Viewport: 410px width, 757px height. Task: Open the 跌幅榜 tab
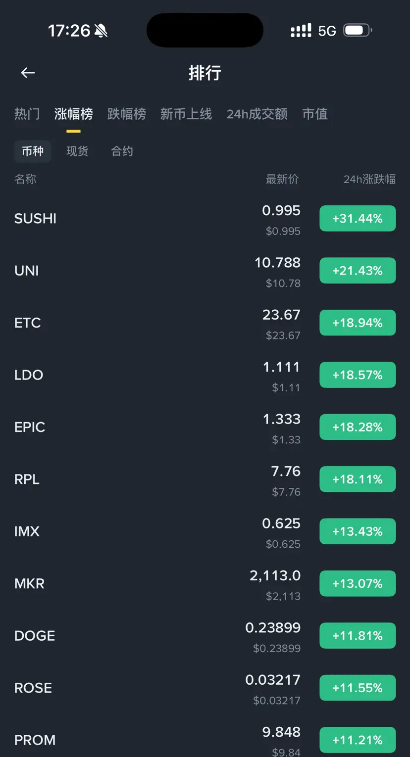[127, 114]
